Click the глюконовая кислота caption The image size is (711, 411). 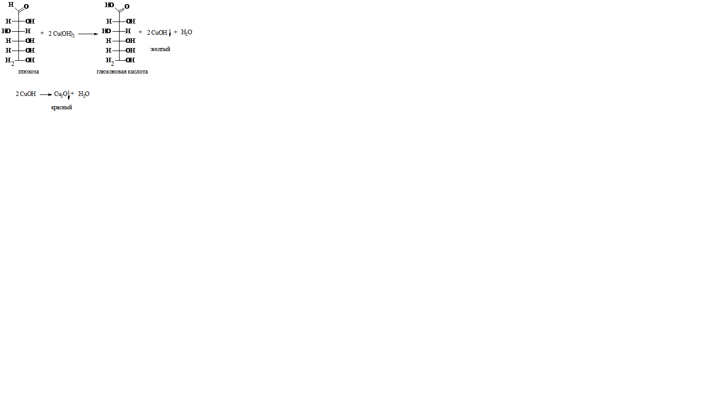[122, 72]
